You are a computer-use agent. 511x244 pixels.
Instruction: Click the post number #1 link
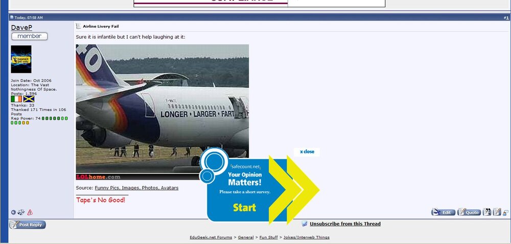pos(506,18)
